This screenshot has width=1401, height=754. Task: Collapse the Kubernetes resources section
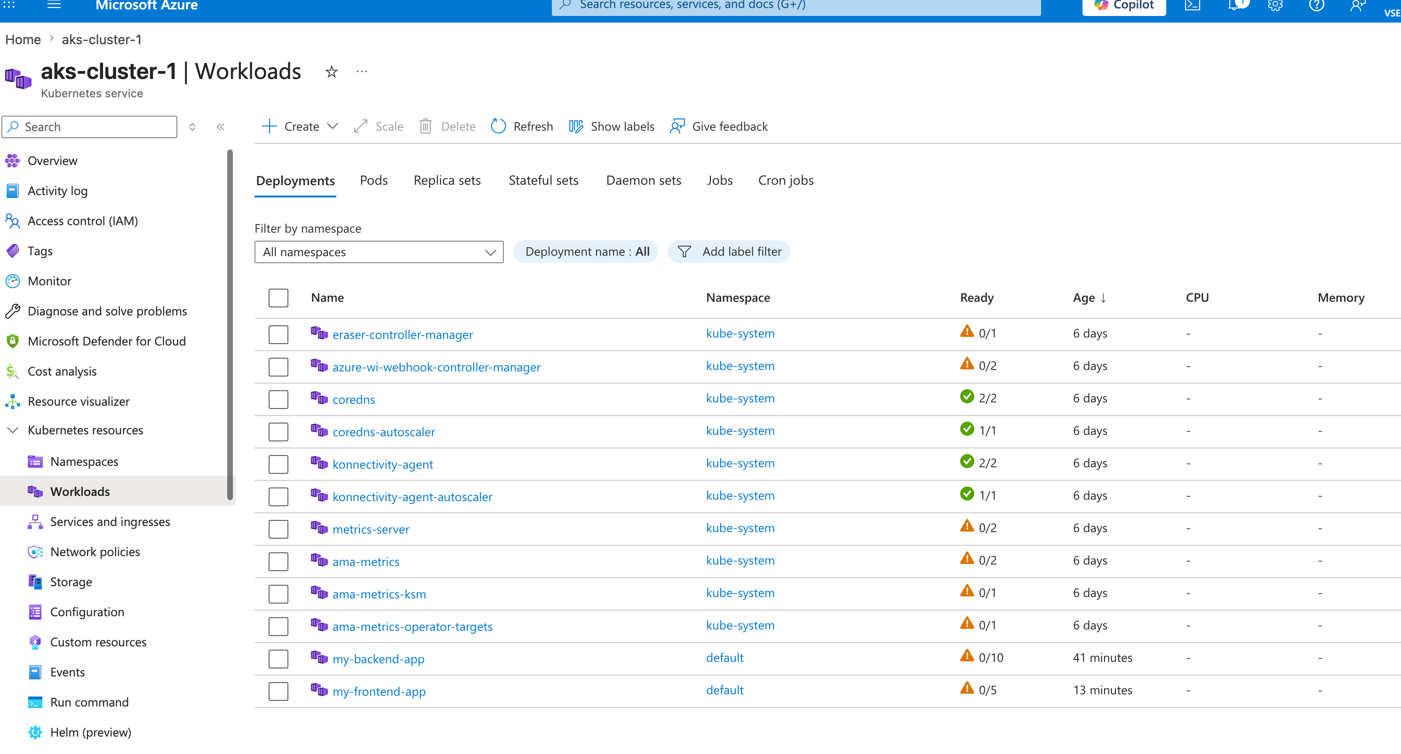[13, 430]
